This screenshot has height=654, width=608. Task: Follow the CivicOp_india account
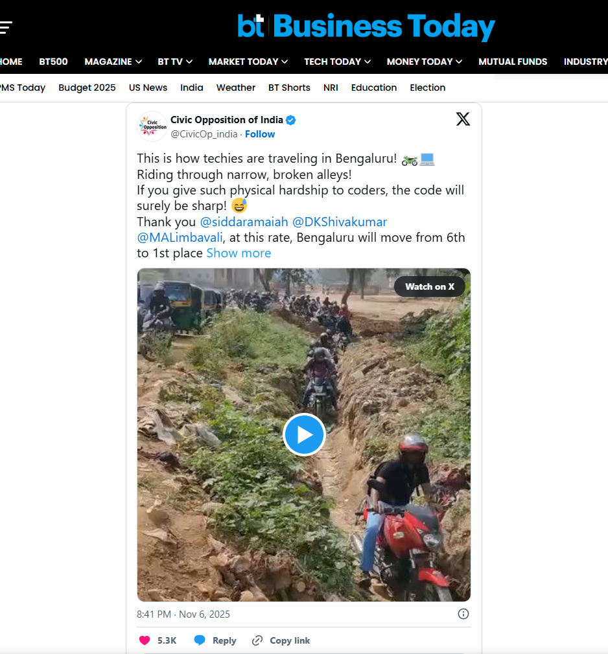point(260,134)
